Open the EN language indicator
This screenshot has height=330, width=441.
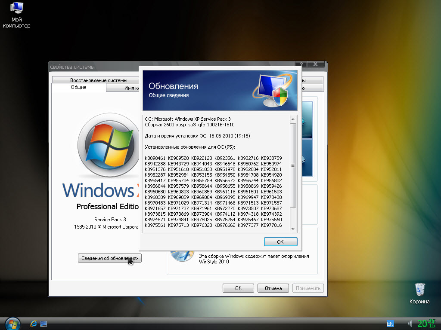click(x=390, y=324)
